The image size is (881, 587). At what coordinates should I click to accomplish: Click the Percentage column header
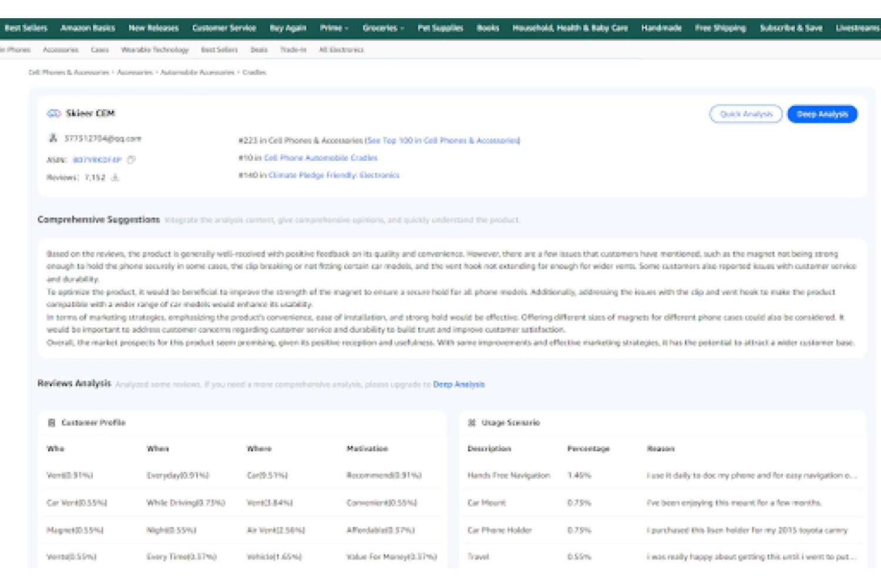coord(589,448)
